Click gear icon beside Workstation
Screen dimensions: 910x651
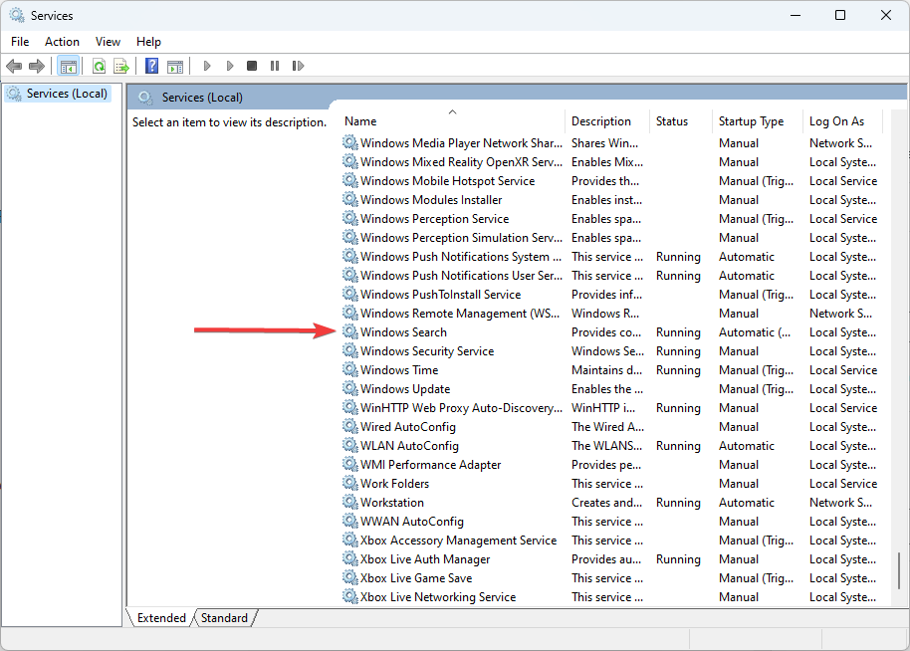point(349,502)
